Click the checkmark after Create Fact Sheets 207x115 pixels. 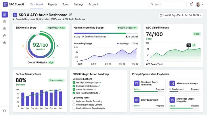pos(95,90)
